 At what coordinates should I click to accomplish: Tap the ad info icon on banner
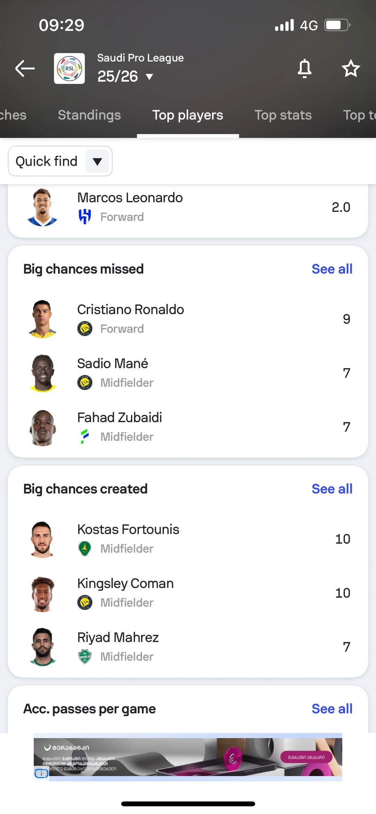click(41, 774)
